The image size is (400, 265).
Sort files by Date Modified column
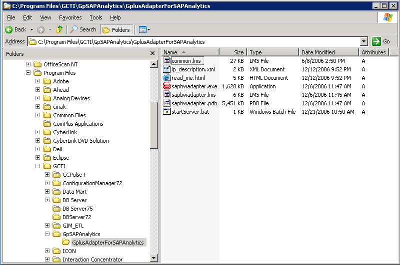[328, 52]
